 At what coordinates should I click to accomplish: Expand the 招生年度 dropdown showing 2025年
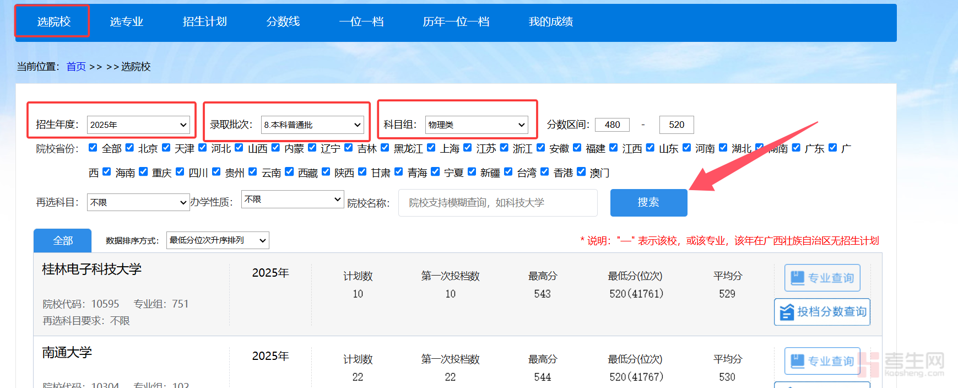pos(139,125)
